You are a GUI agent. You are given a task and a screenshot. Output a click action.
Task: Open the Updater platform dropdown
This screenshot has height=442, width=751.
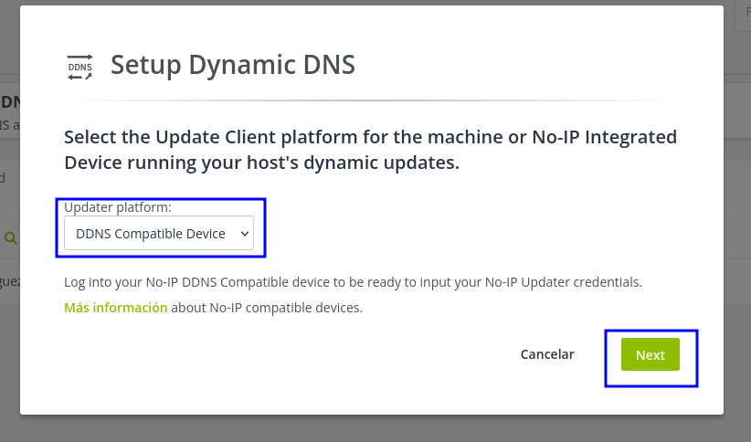159,233
